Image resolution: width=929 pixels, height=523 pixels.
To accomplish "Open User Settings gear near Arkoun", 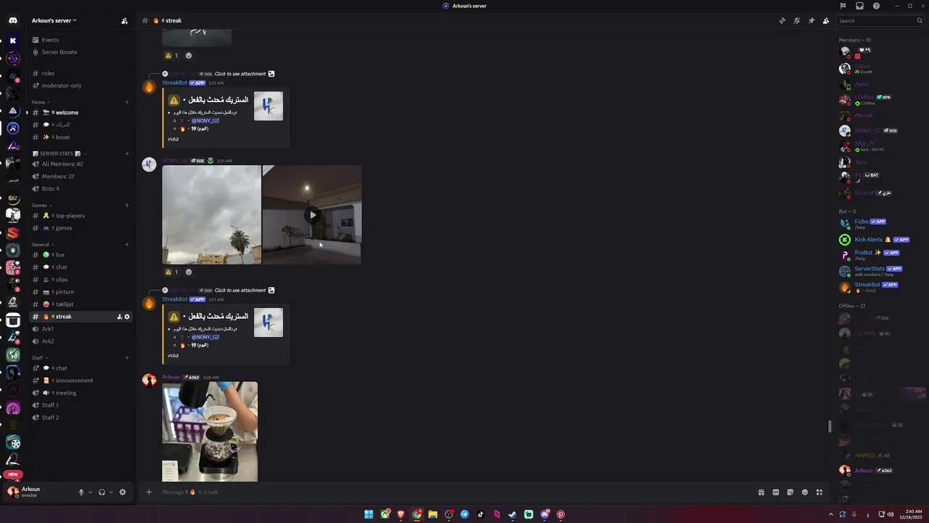I will 122,492.
